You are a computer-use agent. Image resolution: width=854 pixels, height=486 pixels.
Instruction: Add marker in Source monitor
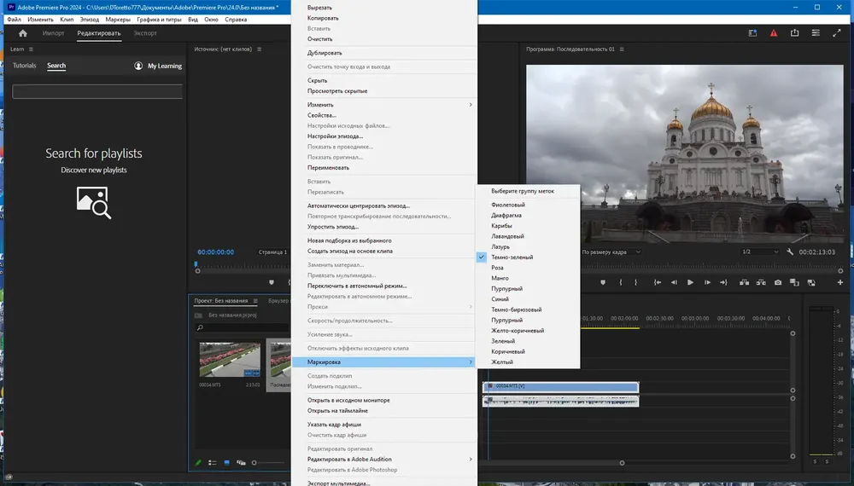(272, 283)
